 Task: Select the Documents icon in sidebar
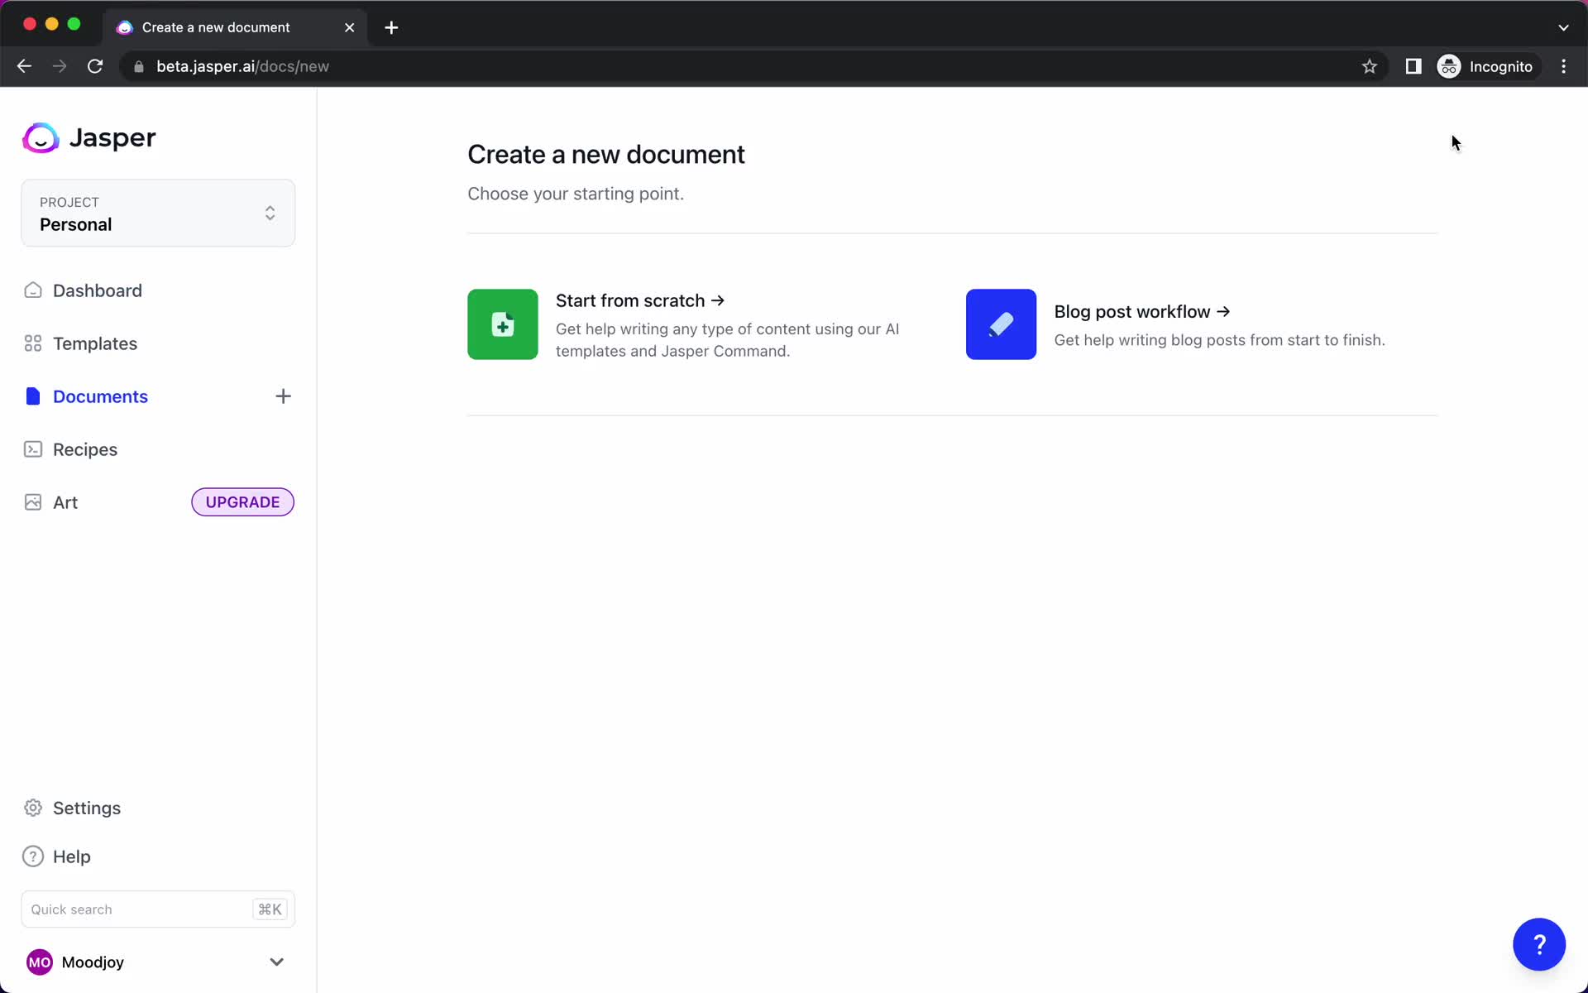[x=32, y=396]
